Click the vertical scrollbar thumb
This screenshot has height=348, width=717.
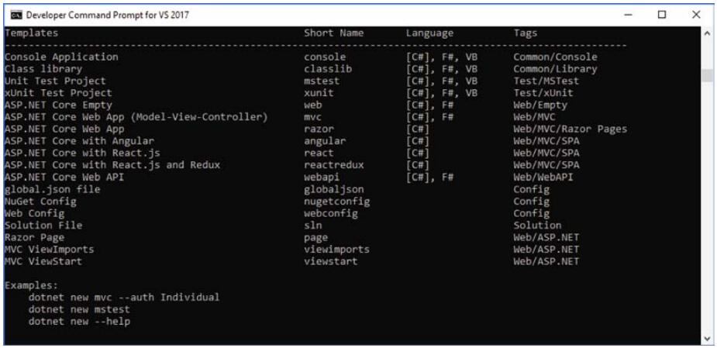(x=707, y=75)
